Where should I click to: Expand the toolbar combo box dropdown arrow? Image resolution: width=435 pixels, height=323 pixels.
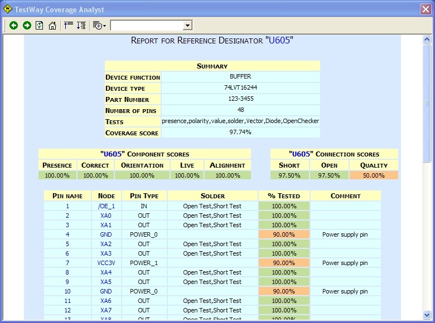pos(187,26)
